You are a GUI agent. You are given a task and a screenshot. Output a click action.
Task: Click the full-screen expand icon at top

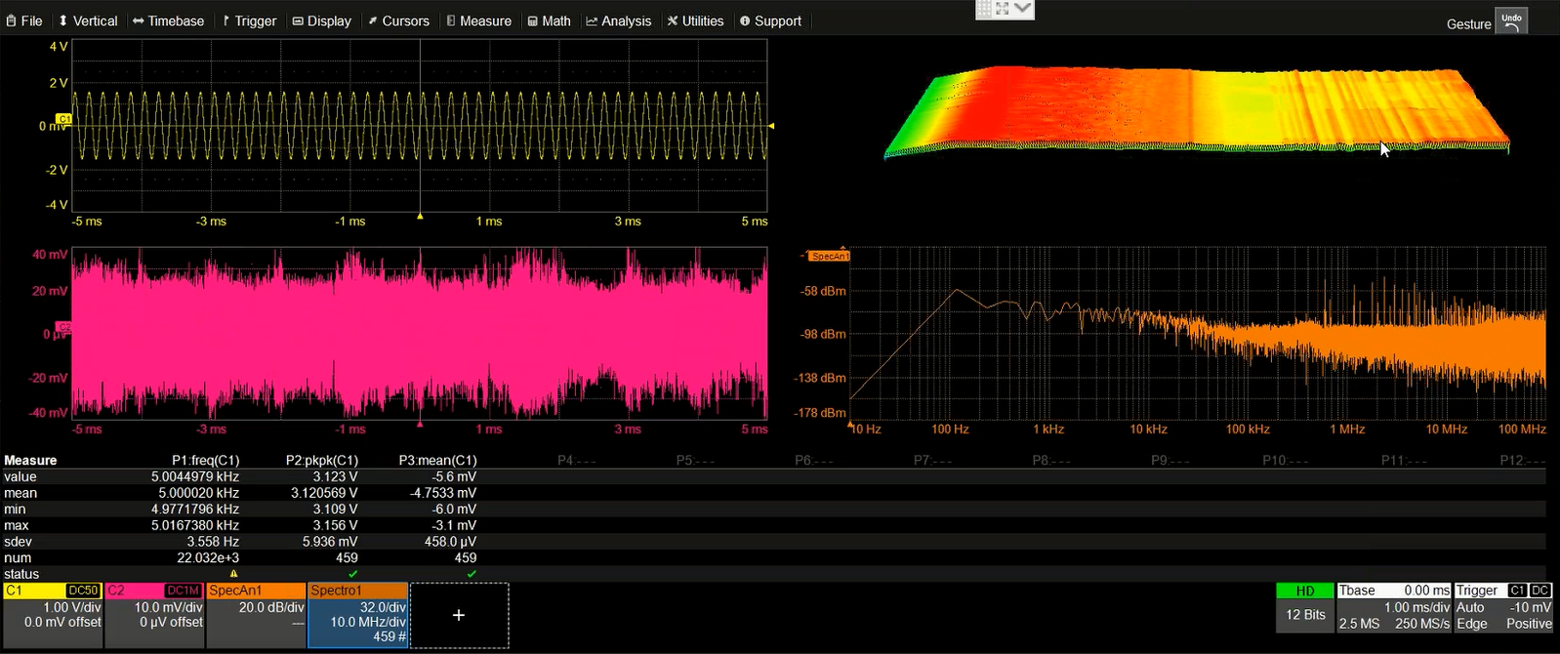pyautogui.click(x=1003, y=9)
